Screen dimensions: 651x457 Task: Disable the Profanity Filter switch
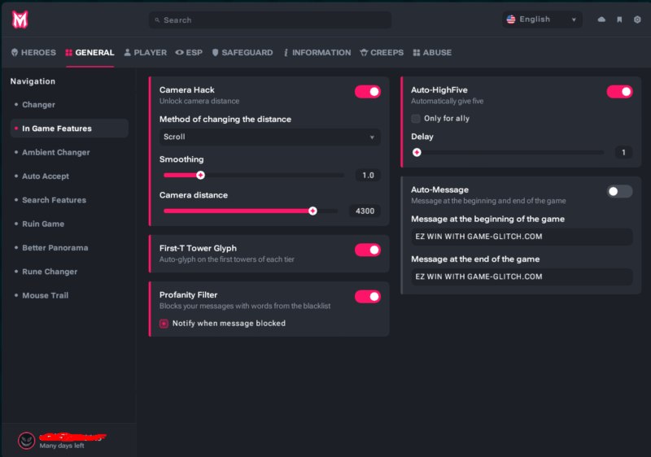tap(368, 297)
